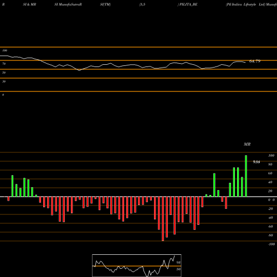Click the MR axis label 60
277x277 pixels.
click(x=270, y=173)
